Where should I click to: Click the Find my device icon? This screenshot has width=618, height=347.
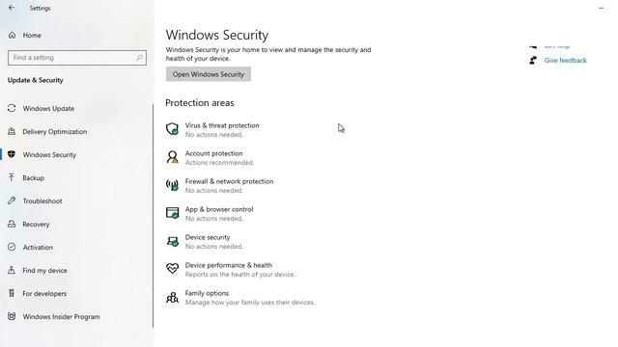(12, 270)
